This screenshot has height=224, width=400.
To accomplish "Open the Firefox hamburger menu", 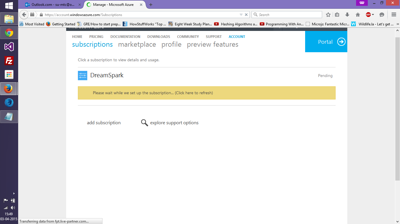I will pos(394,15).
